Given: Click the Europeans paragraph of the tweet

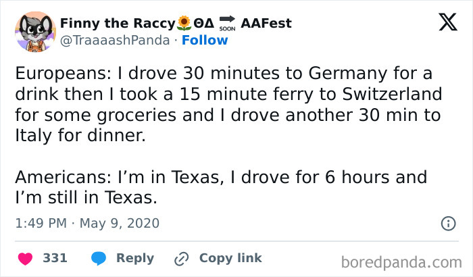Looking at the screenshot, I should point(223,104).
